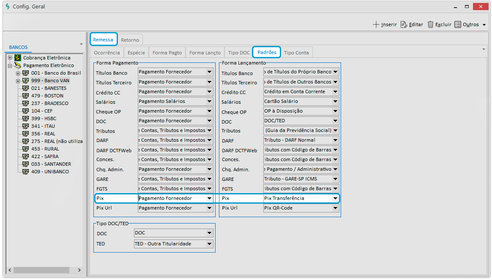Click the 275 - REAL bank icon
The height and width of the screenshot is (280, 492).
(x=26, y=141)
